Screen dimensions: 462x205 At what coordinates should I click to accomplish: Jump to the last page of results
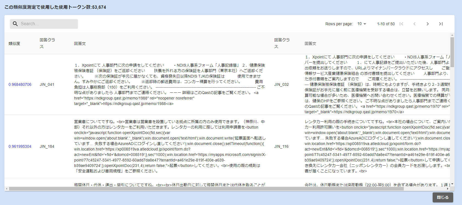(441, 24)
